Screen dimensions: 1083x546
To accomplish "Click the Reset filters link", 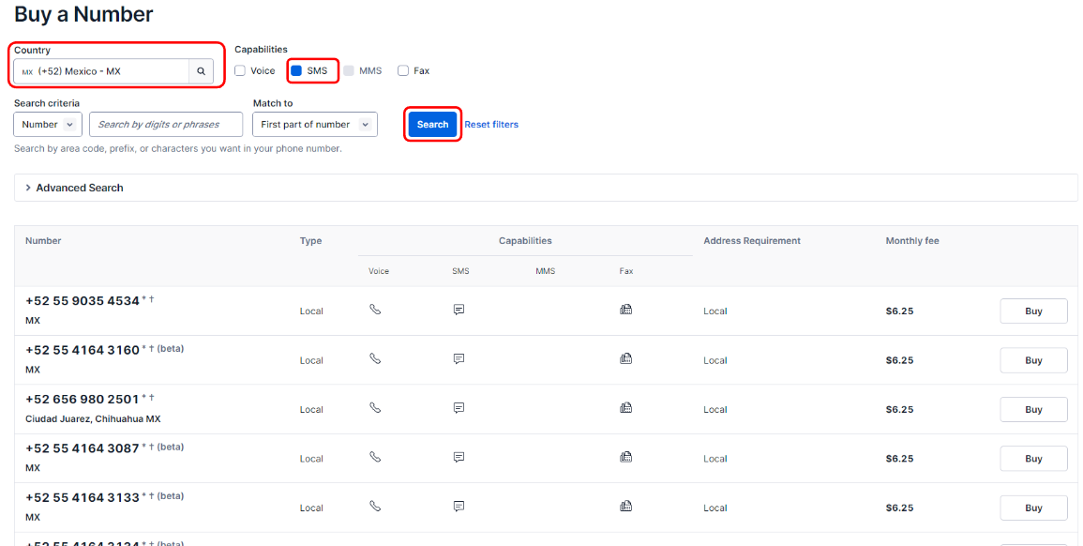I will pos(491,125).
